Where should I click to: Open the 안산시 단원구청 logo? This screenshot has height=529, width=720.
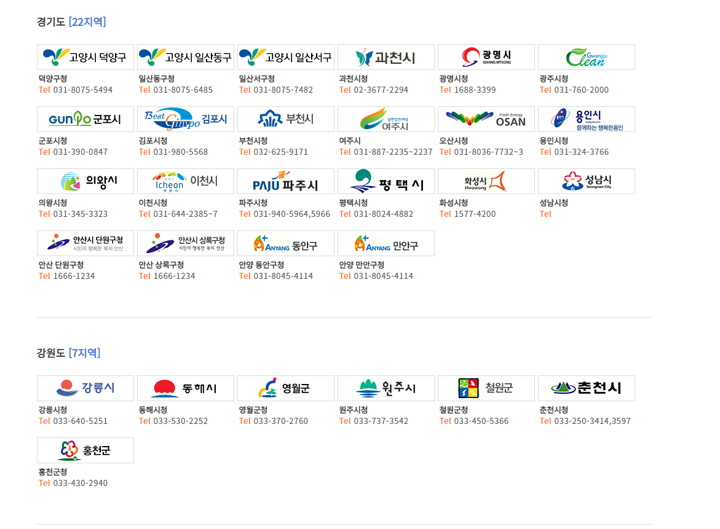click(x=85, y=243)
